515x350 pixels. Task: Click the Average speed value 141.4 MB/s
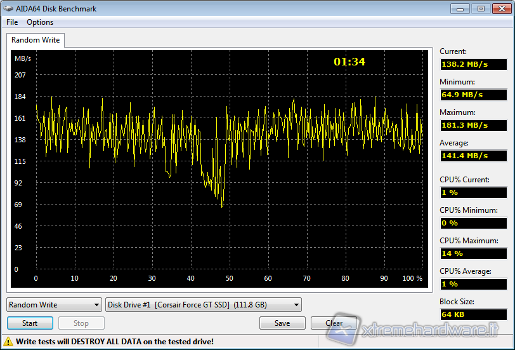[x=473, y=156]
